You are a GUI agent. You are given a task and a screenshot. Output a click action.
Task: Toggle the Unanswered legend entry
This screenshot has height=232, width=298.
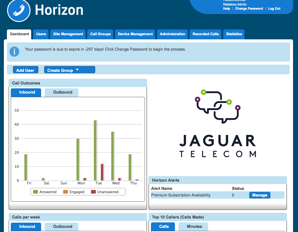(105, 192)
